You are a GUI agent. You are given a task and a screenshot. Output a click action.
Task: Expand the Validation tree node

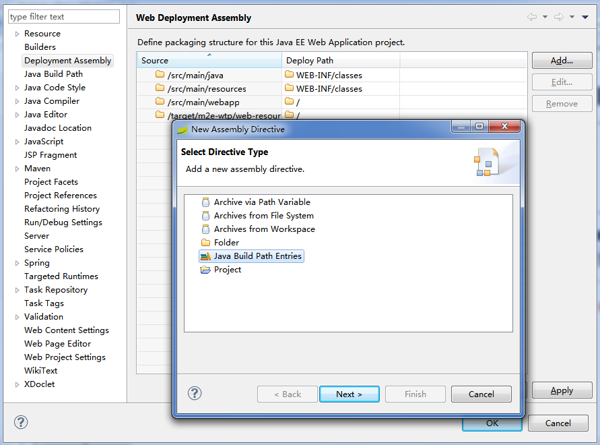(17, 317)
